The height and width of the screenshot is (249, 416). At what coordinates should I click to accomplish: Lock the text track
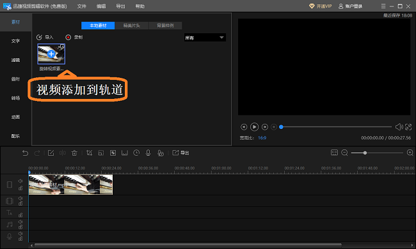(20, 215)
